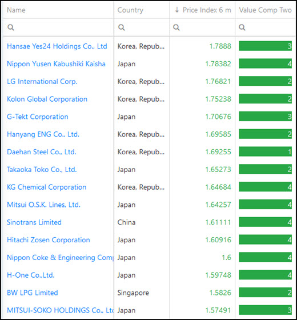Viewport: 297px width, 320px height.
Task: Open Daehan Steel Co., Ltd. link
Action: (x=41, y=152)
